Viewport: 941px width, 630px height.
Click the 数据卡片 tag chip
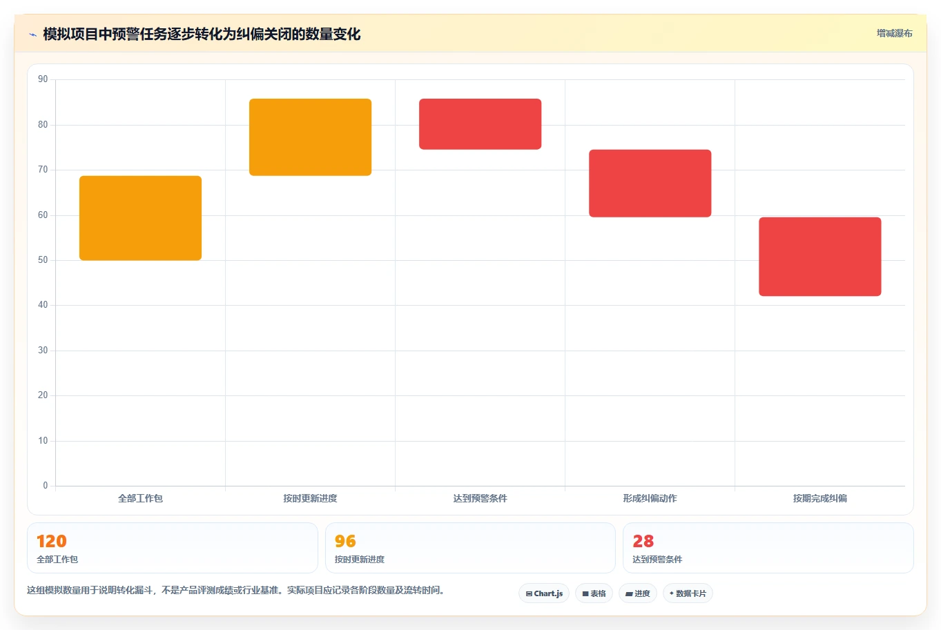click(688, 593)
